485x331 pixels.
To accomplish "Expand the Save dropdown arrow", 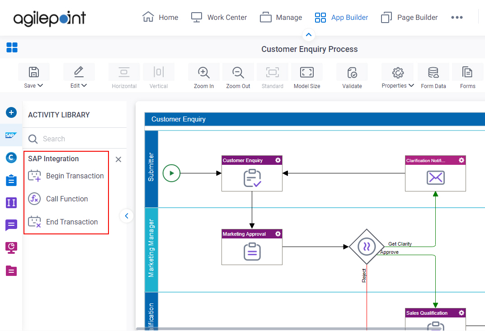I will coord(40,85).
